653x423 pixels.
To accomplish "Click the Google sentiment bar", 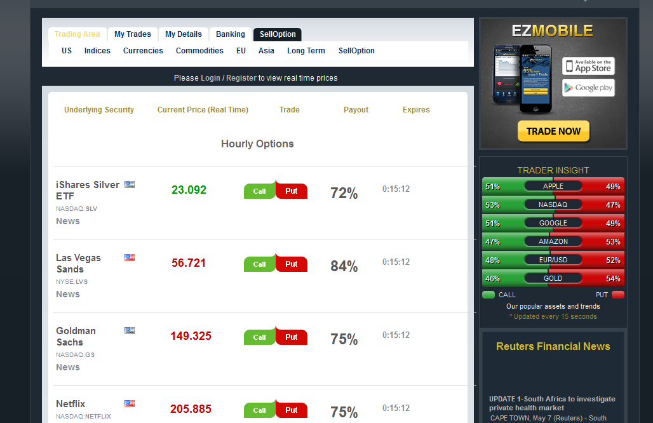I will pyautogui.click(x=553, y=223).
